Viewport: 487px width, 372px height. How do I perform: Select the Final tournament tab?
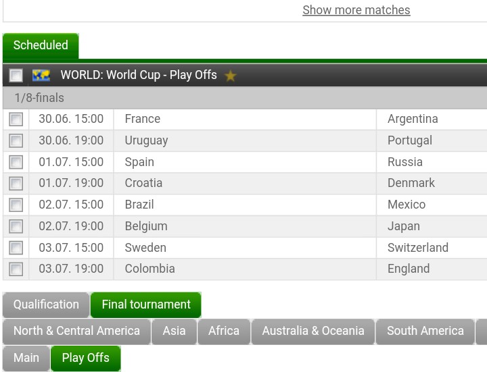[146, 304]
